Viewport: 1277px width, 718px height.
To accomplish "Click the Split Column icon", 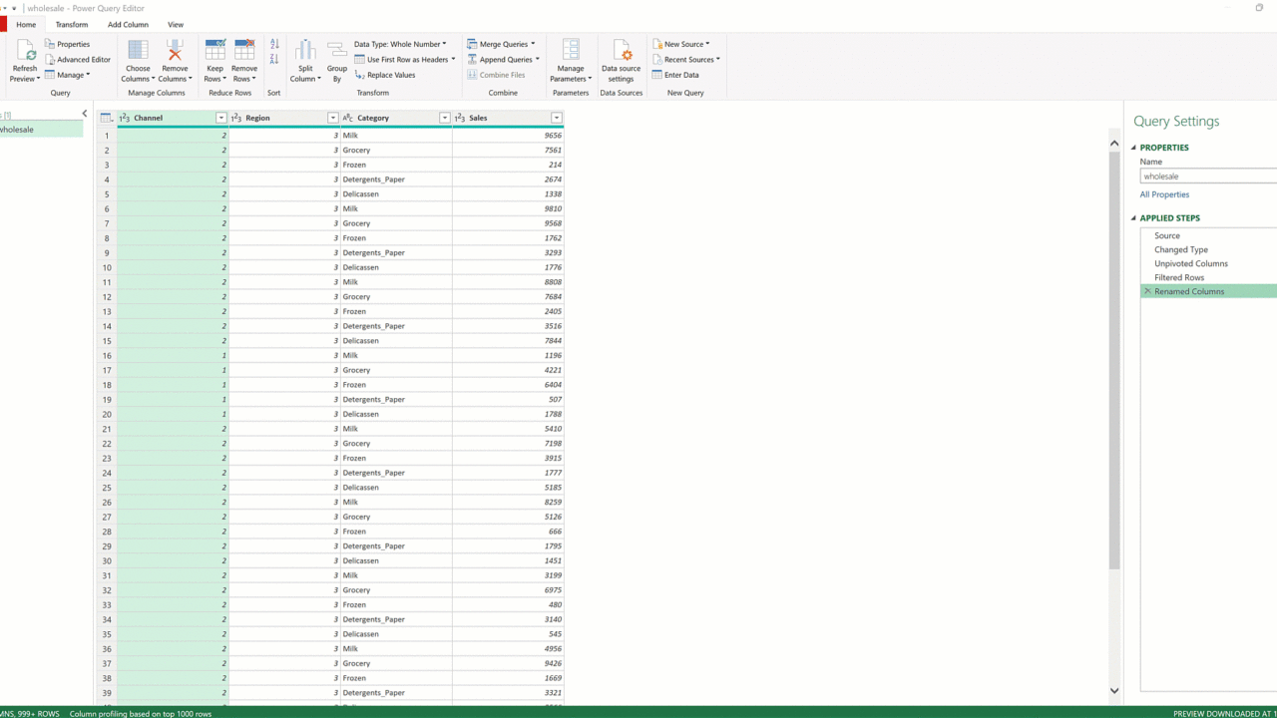I will tap(305, 52).
